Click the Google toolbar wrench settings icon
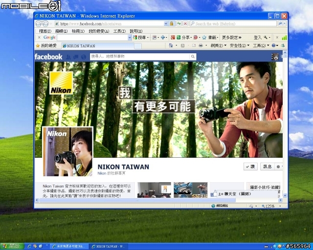Screen dimensions: 313x250 point(266,37)
